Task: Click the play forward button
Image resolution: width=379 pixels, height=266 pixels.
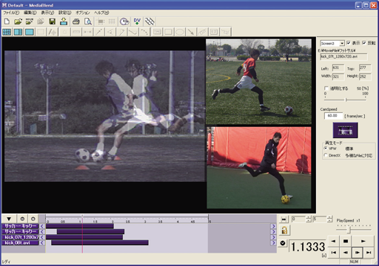Action: tap(363, 241)
